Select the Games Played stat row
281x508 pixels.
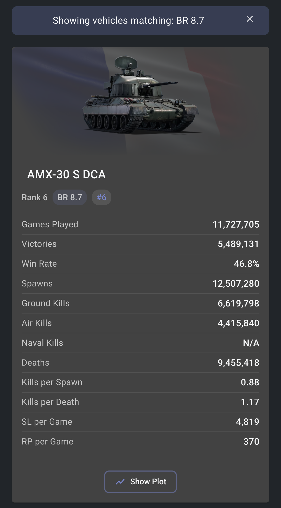point(140,224)
